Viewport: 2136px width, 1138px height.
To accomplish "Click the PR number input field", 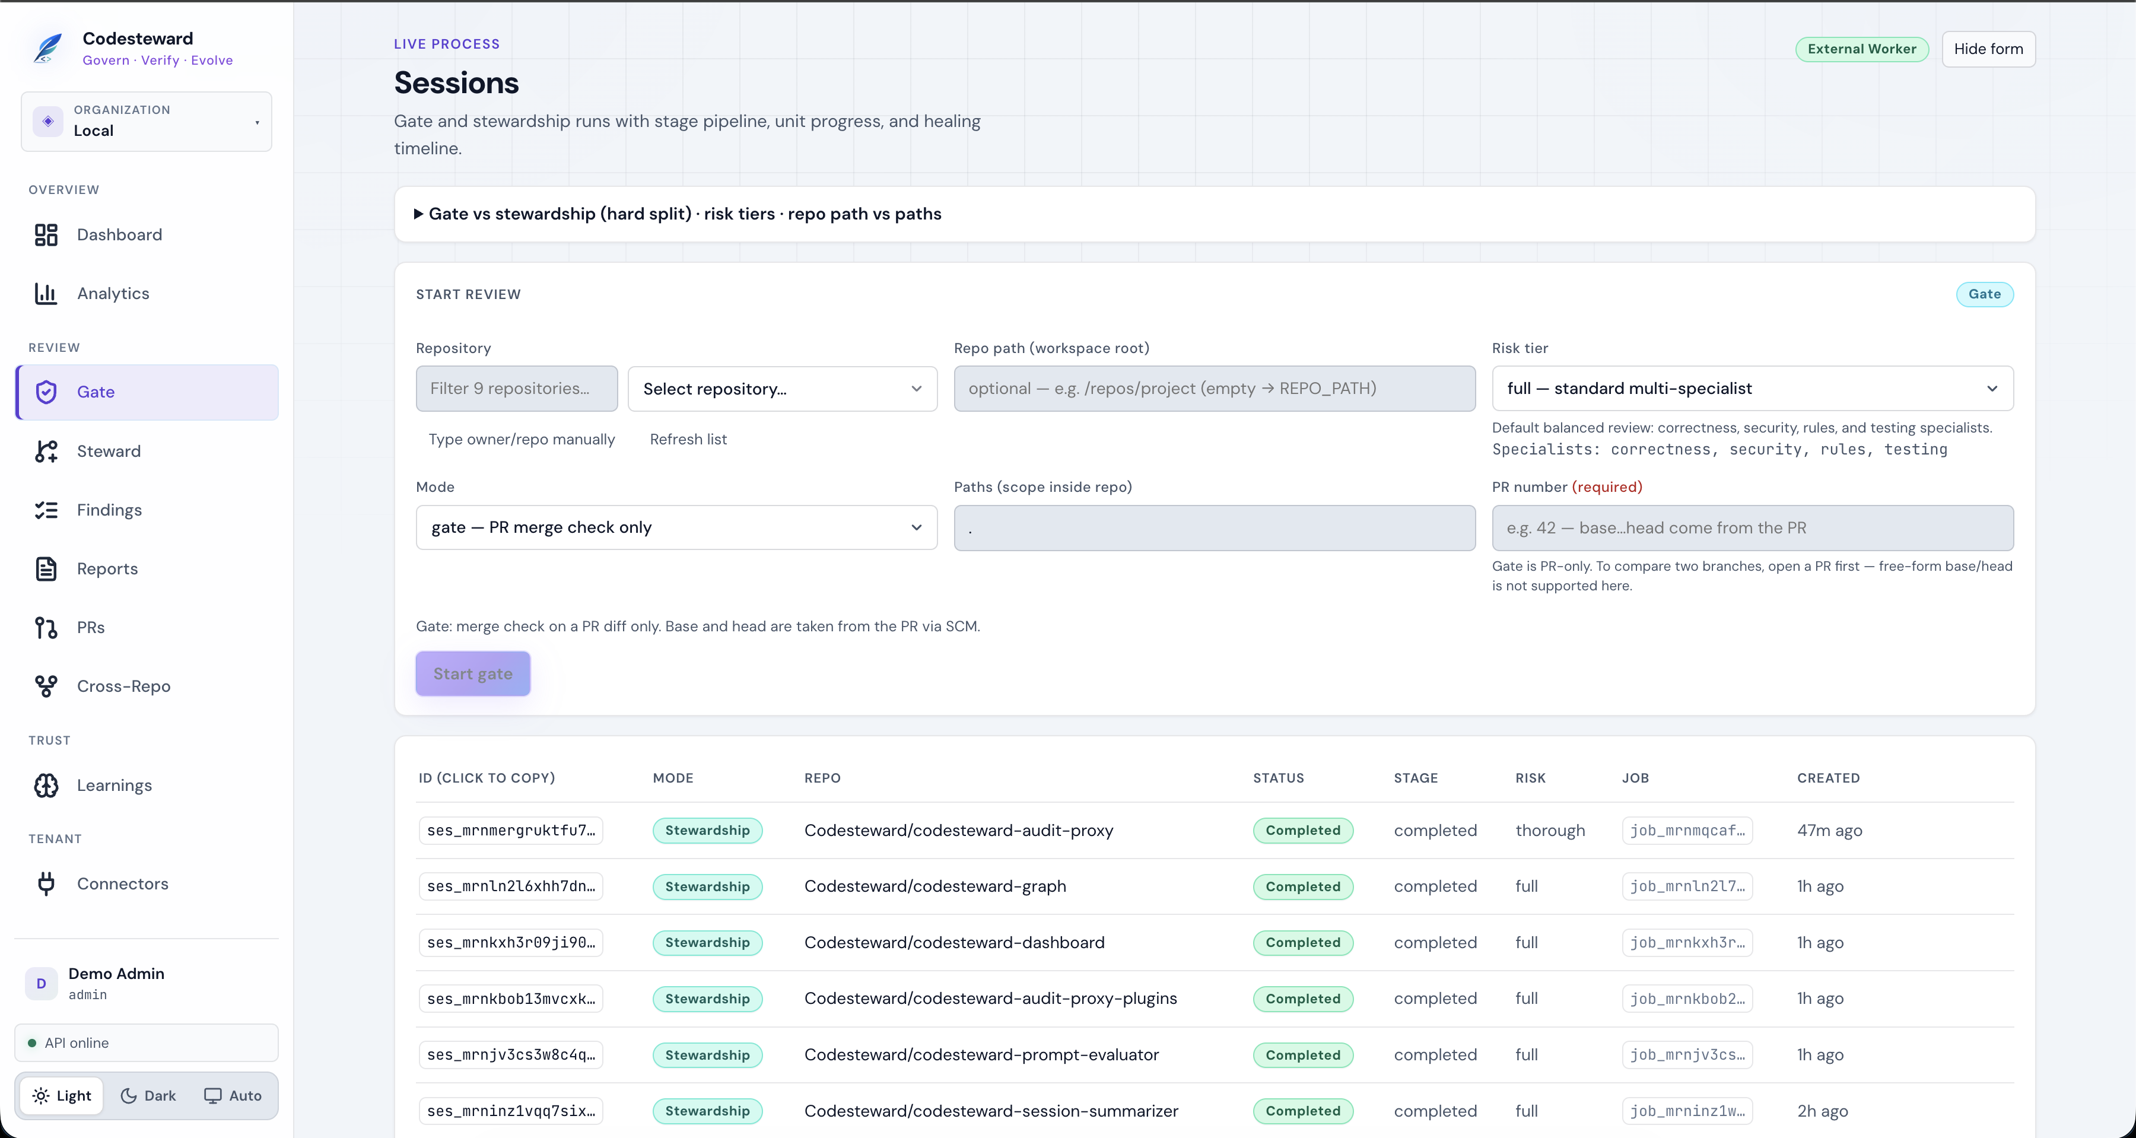I will pyautogui.click(x=1753, y=527).
